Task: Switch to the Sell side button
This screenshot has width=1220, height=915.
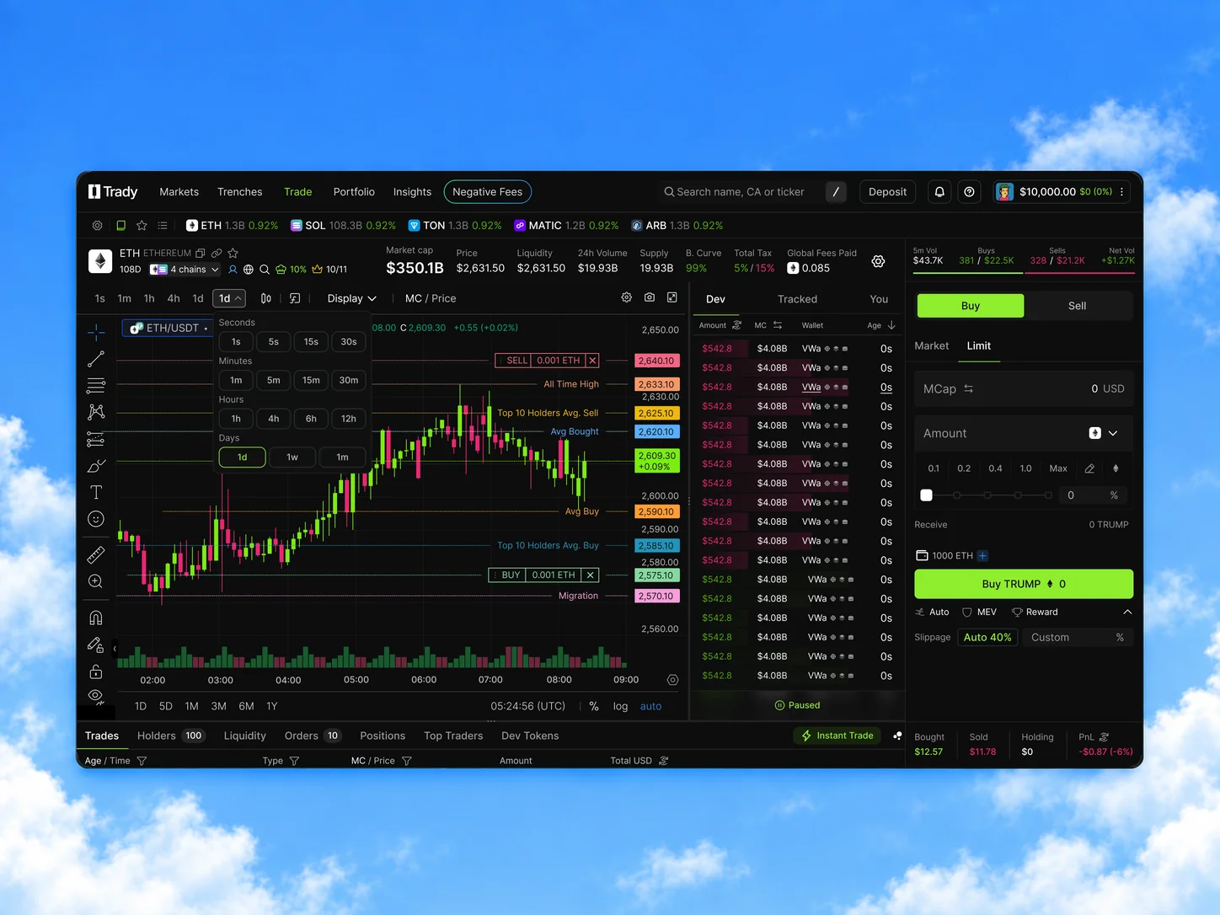Action: pos(1078,306)
